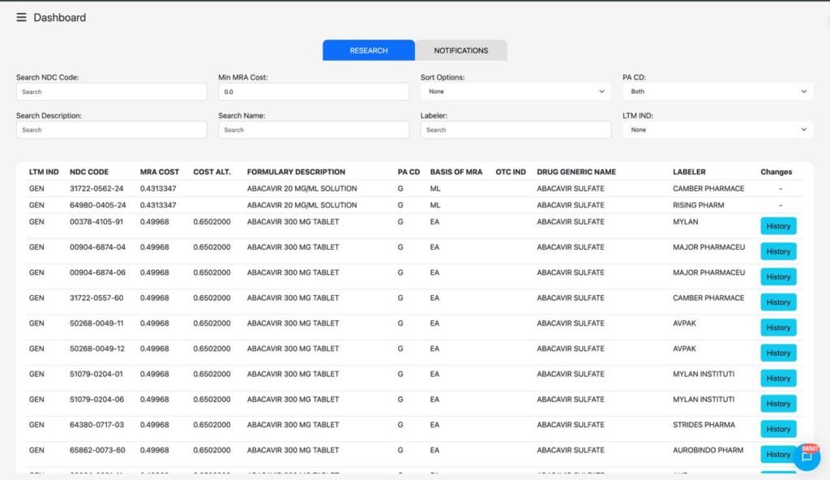Expand the Sort Options dropdown

coord(516,92)
